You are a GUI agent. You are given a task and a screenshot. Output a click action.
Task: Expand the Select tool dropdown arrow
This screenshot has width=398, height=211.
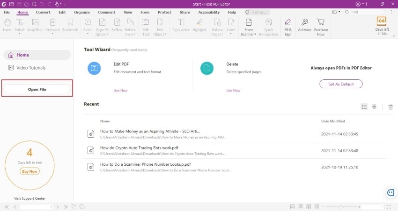[20, 34]
